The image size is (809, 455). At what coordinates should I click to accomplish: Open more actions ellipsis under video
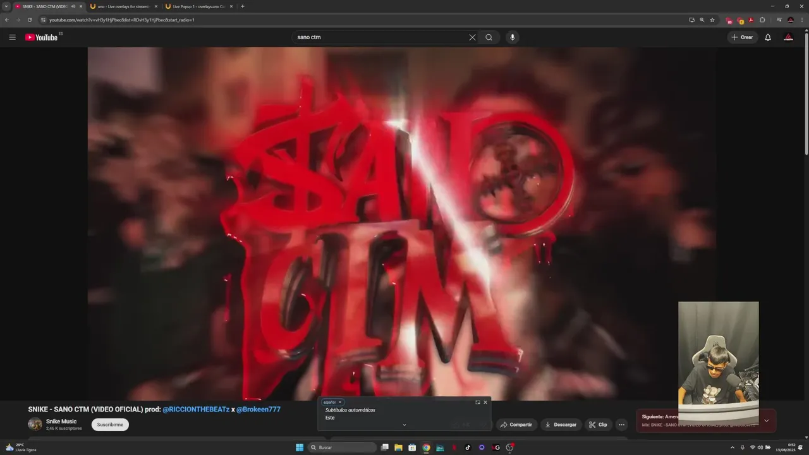click(622, 425)
